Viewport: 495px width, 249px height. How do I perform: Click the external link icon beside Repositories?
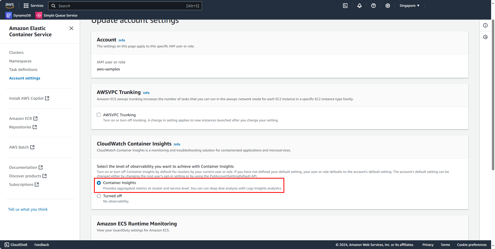pyautogui.click(x=35, y=127)
